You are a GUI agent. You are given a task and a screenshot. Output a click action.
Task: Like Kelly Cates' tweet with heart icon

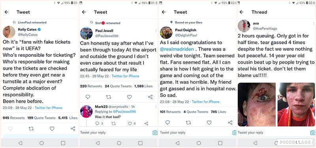(x=52, y=129)
